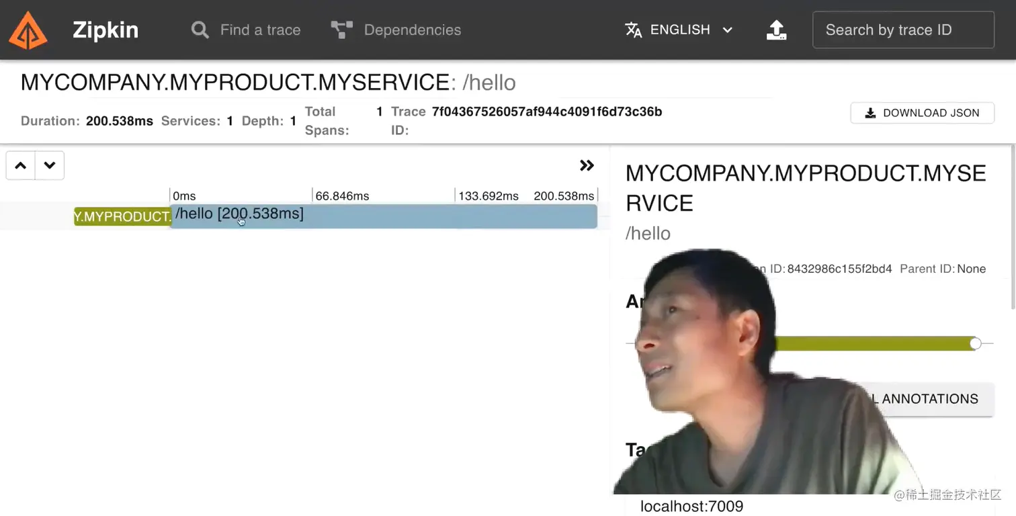
Task: Click the Dependencies graph icon
Action: click(342, 30)
